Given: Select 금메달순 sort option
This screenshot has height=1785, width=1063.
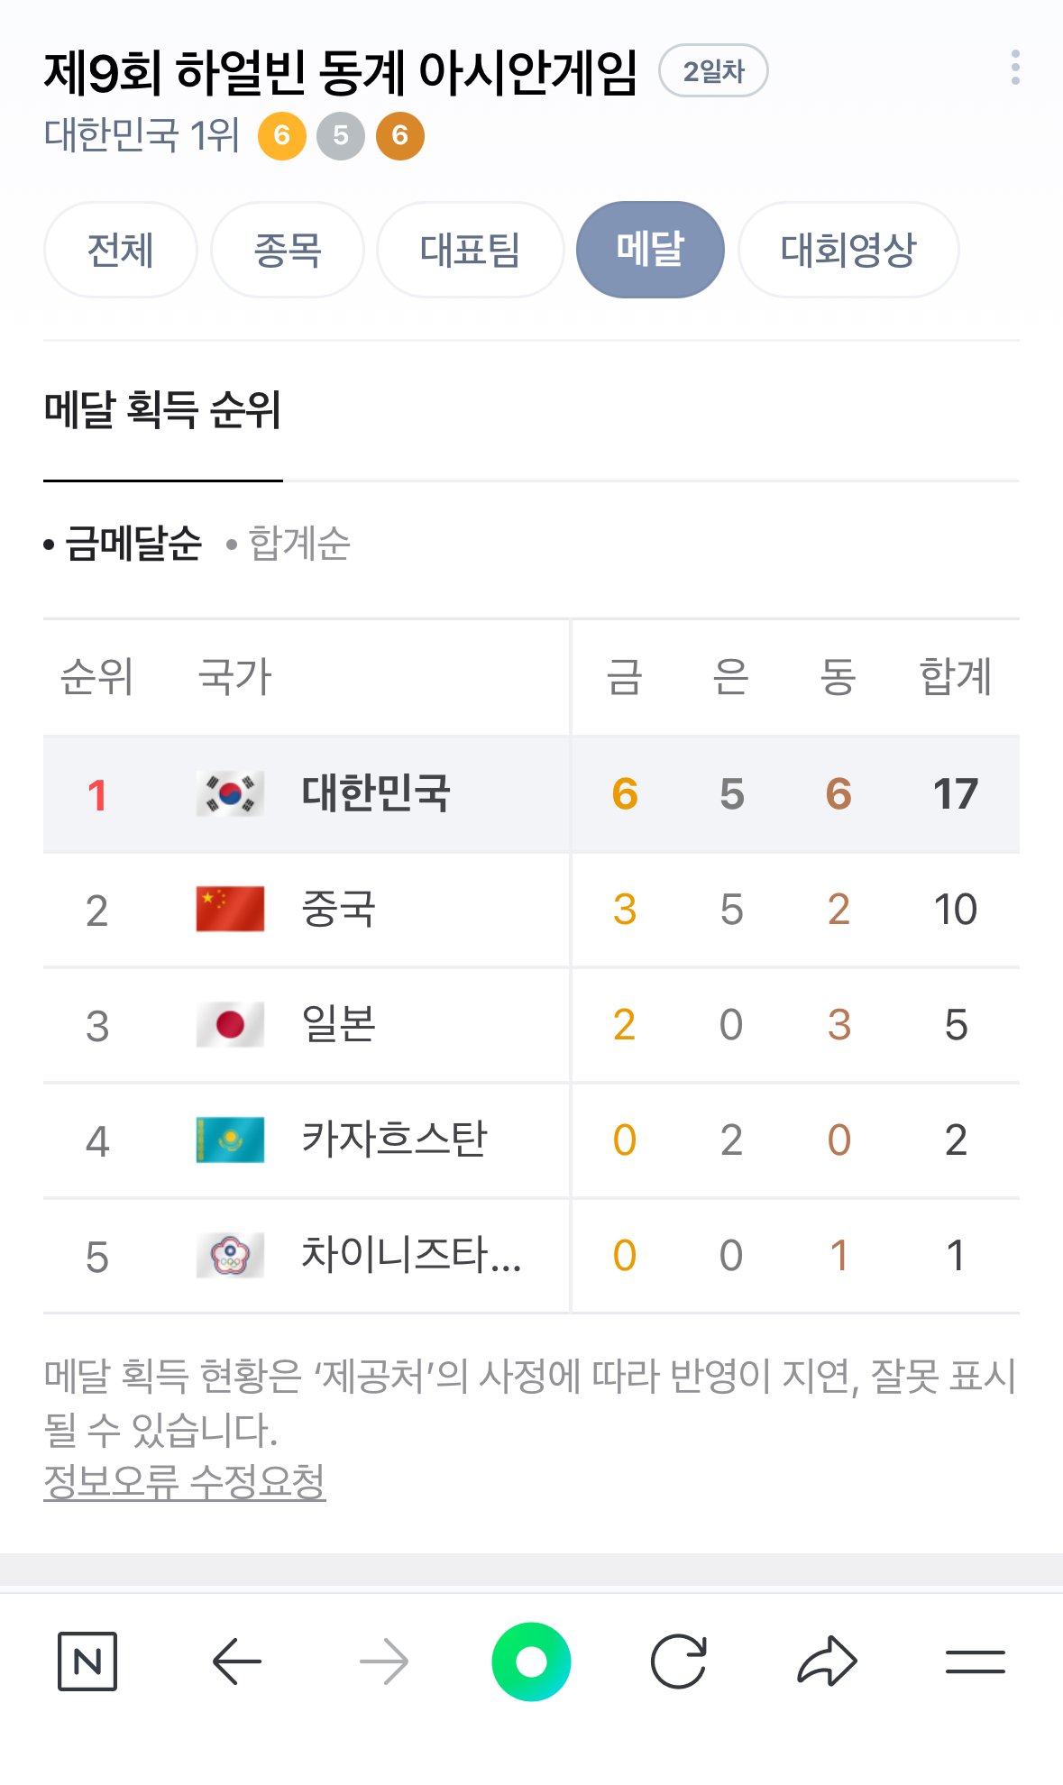Looking at the screenshot, I should coord(133,544).
